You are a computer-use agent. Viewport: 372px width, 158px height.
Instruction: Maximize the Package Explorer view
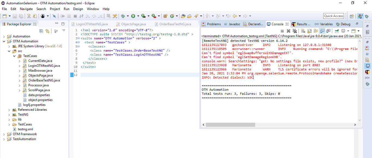63,24
